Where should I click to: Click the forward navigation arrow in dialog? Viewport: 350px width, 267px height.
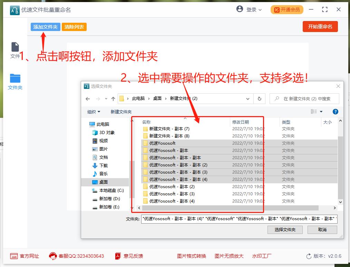pos(98,99)
